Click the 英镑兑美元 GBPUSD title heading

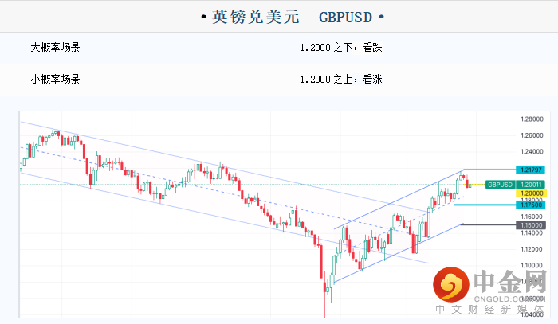point(279,16)
